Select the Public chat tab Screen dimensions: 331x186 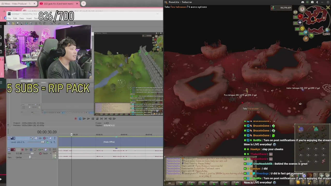(192, 183)
